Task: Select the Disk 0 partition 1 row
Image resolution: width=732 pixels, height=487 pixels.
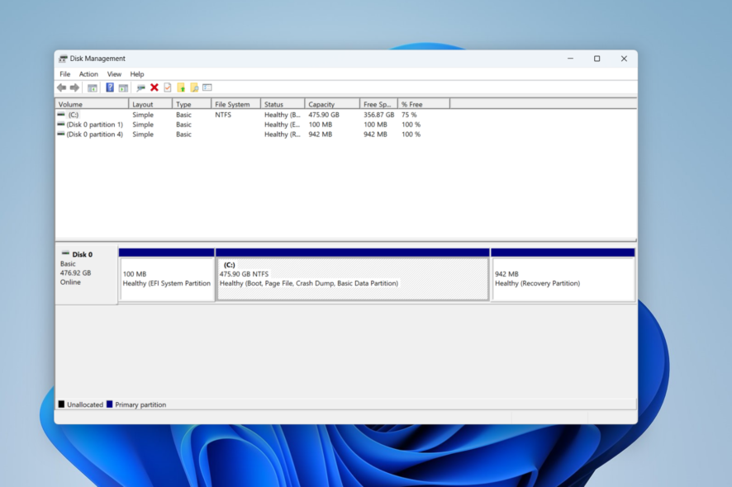Action: click(x=91, y=125)
